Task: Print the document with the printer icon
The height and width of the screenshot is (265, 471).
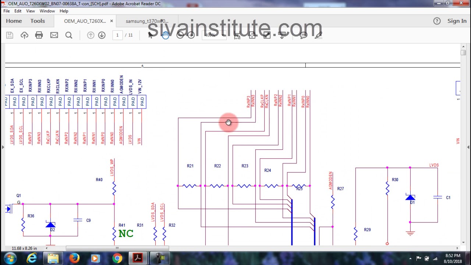Action: [39, 35]
